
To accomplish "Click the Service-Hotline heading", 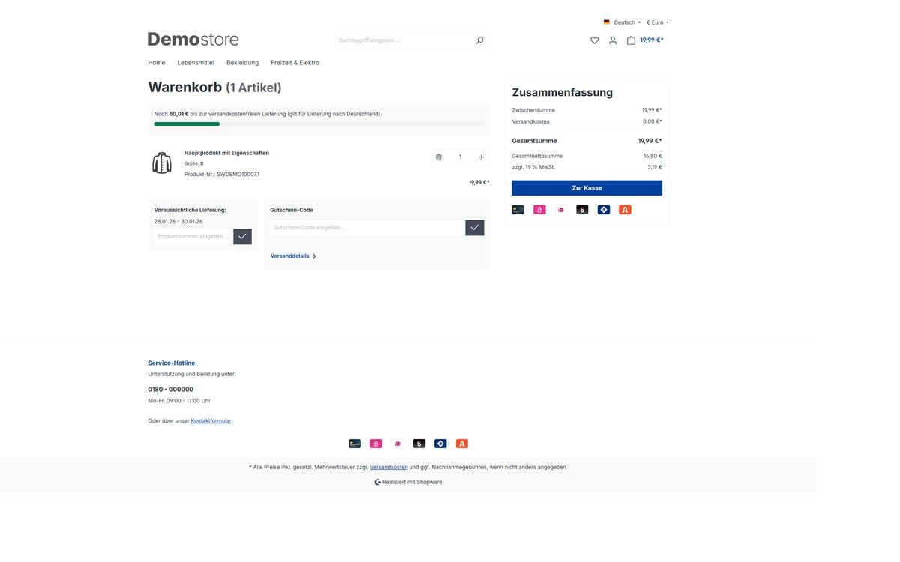I will point(172,363).
